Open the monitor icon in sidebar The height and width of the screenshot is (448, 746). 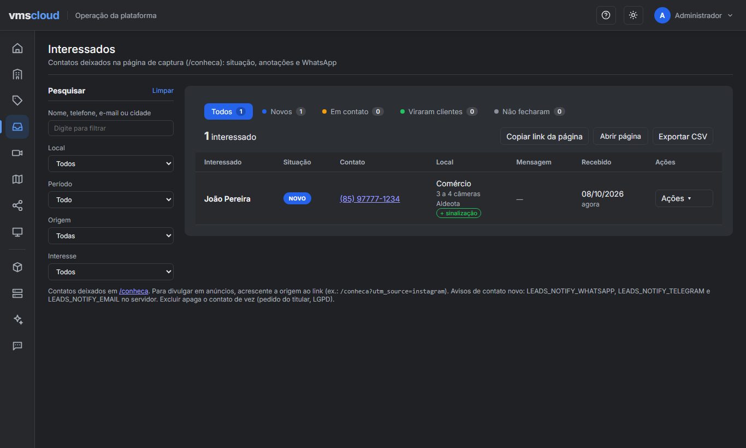17,232
